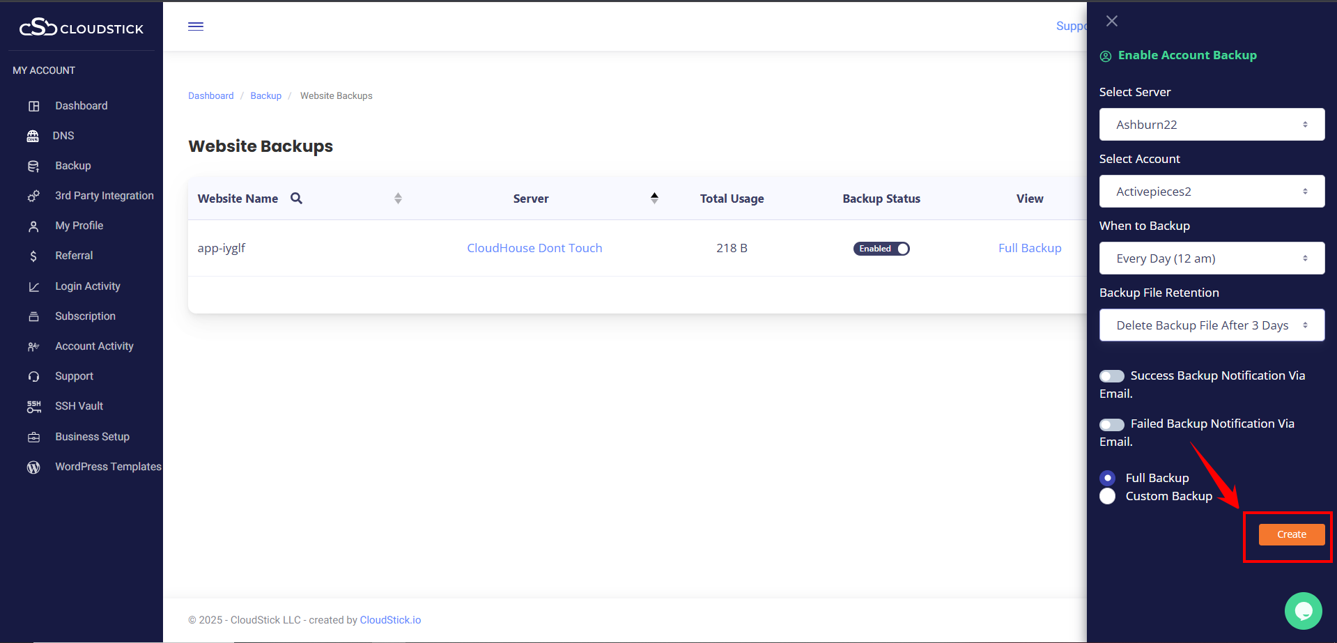
Task: Click the DNS globe icon in sidebar
Action: click(33, 136)
